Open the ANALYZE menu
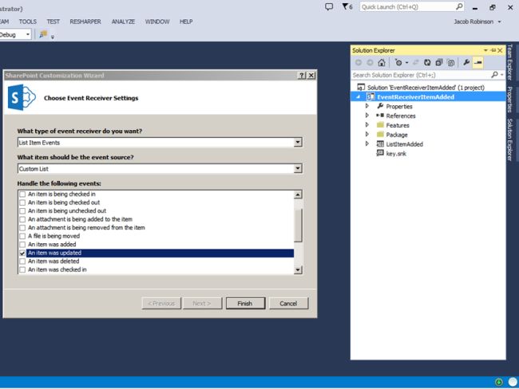519x389 pixels. pos(123,22)
